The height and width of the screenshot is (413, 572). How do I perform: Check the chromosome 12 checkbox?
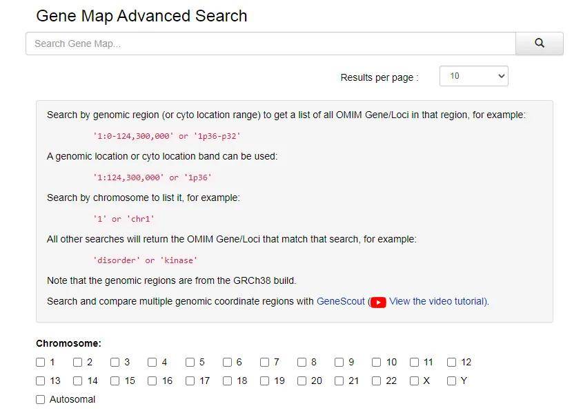pyautogui.click(x=451, y=362)
